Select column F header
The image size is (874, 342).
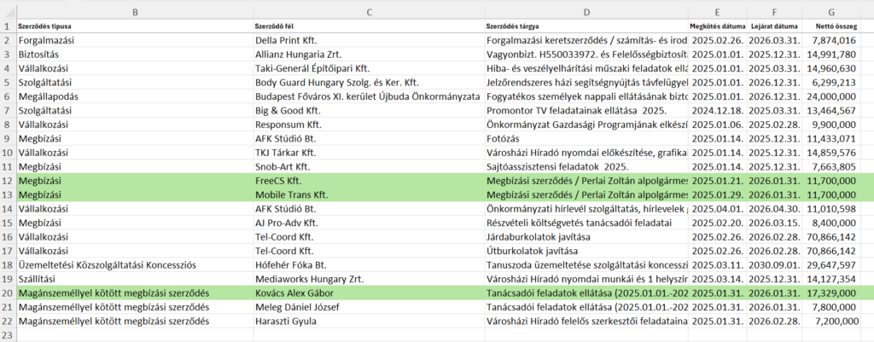point(775,11)
